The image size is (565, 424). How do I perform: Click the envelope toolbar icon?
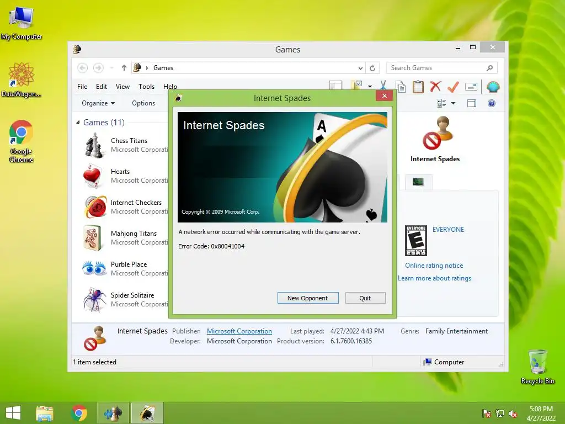pyautogui.click(x=471, y=87)
